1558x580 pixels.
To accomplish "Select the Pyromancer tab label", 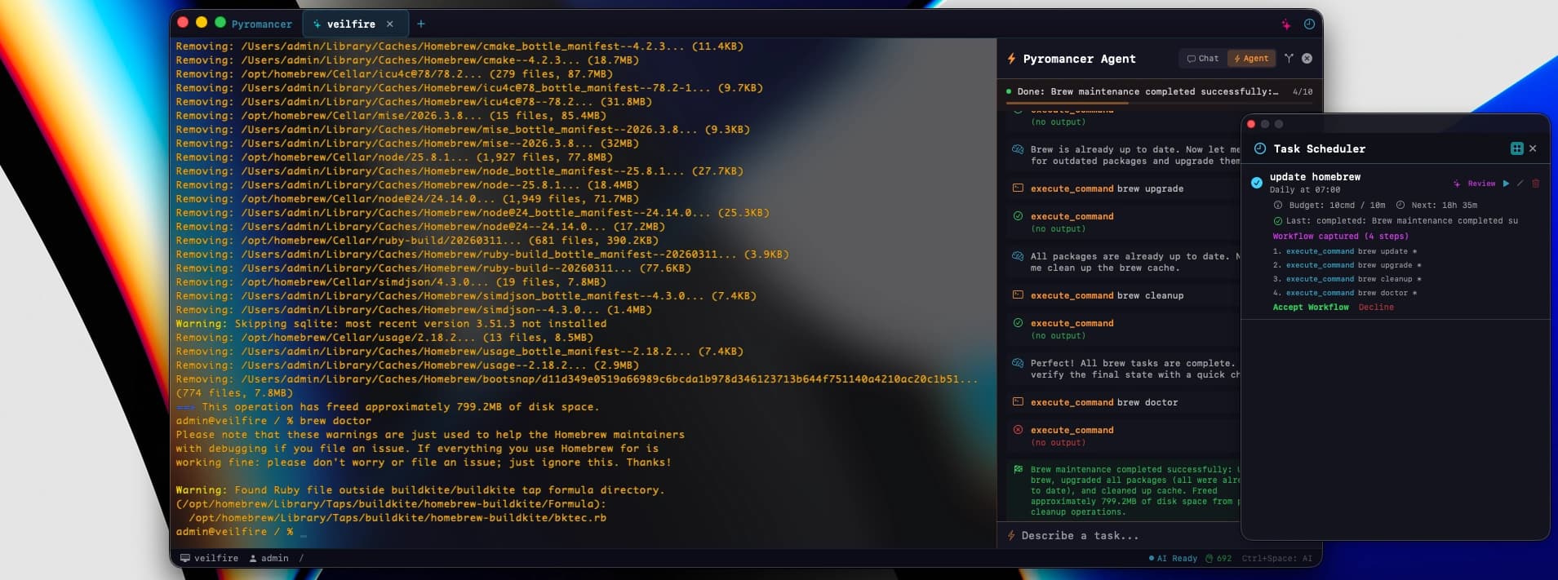I will [x=261, y=24].
